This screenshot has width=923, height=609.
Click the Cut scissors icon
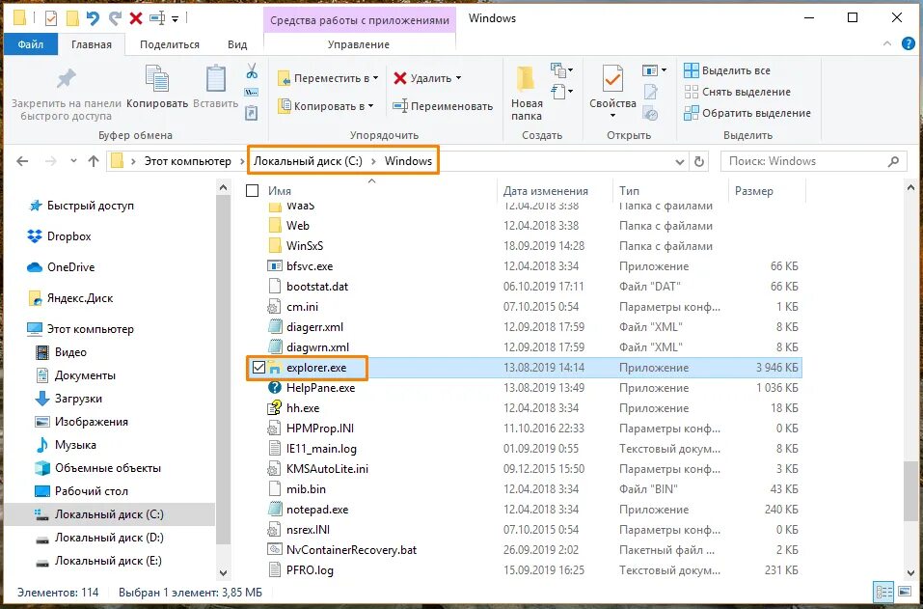[252, 71]
